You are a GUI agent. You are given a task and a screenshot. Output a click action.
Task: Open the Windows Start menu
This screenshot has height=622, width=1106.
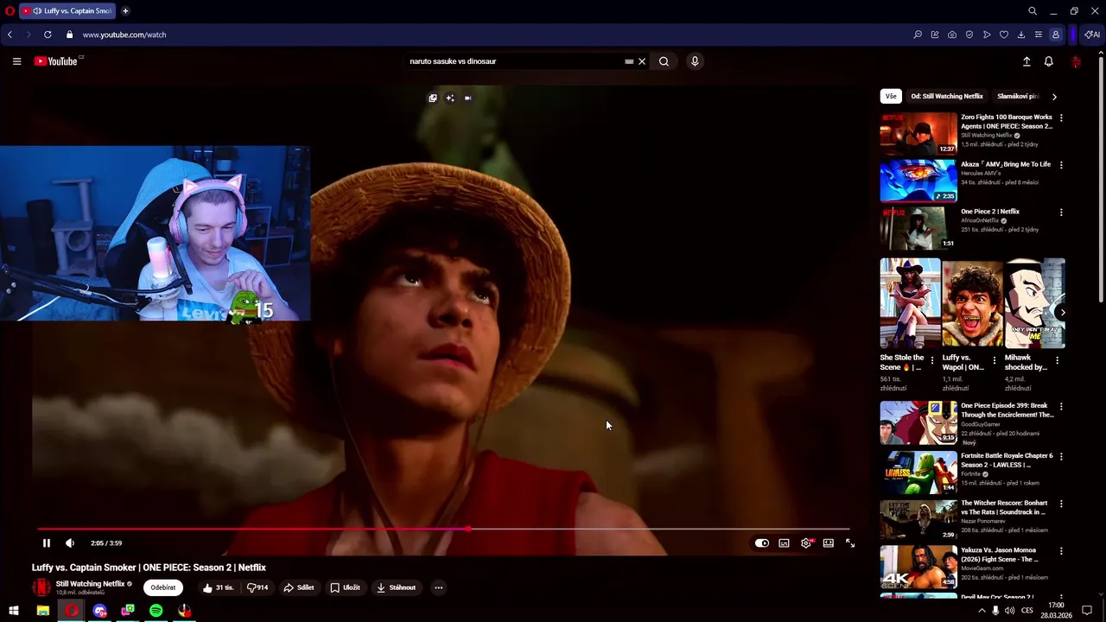(14, 611)
